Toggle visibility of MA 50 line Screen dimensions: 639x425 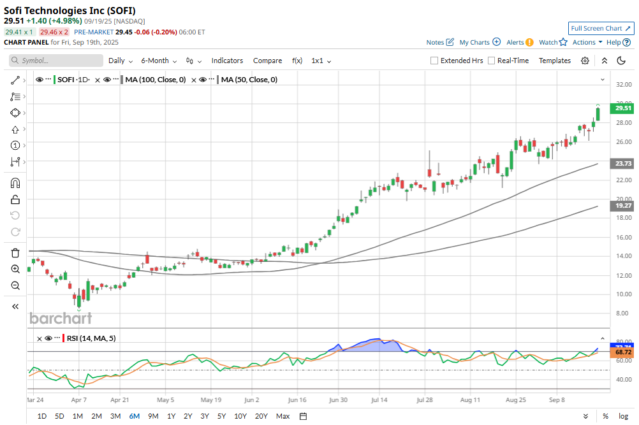[203, 80]
